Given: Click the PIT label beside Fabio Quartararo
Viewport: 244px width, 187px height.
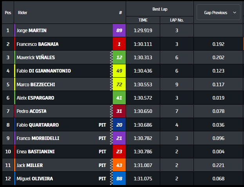Looking at the screenshot, I should pyautogui.click(x=102, y=125).
